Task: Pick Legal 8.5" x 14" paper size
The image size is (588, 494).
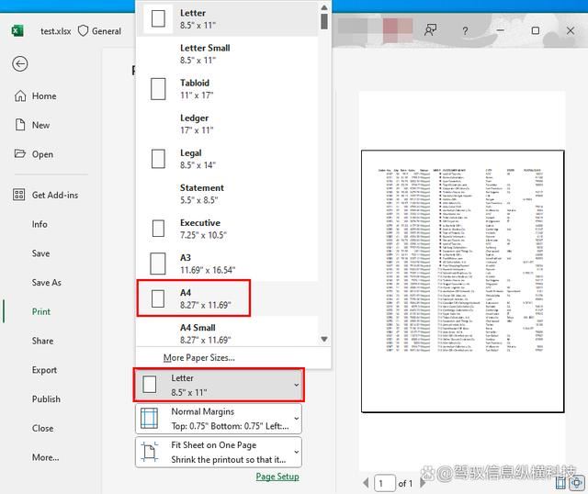Action: tap(229, 159)
